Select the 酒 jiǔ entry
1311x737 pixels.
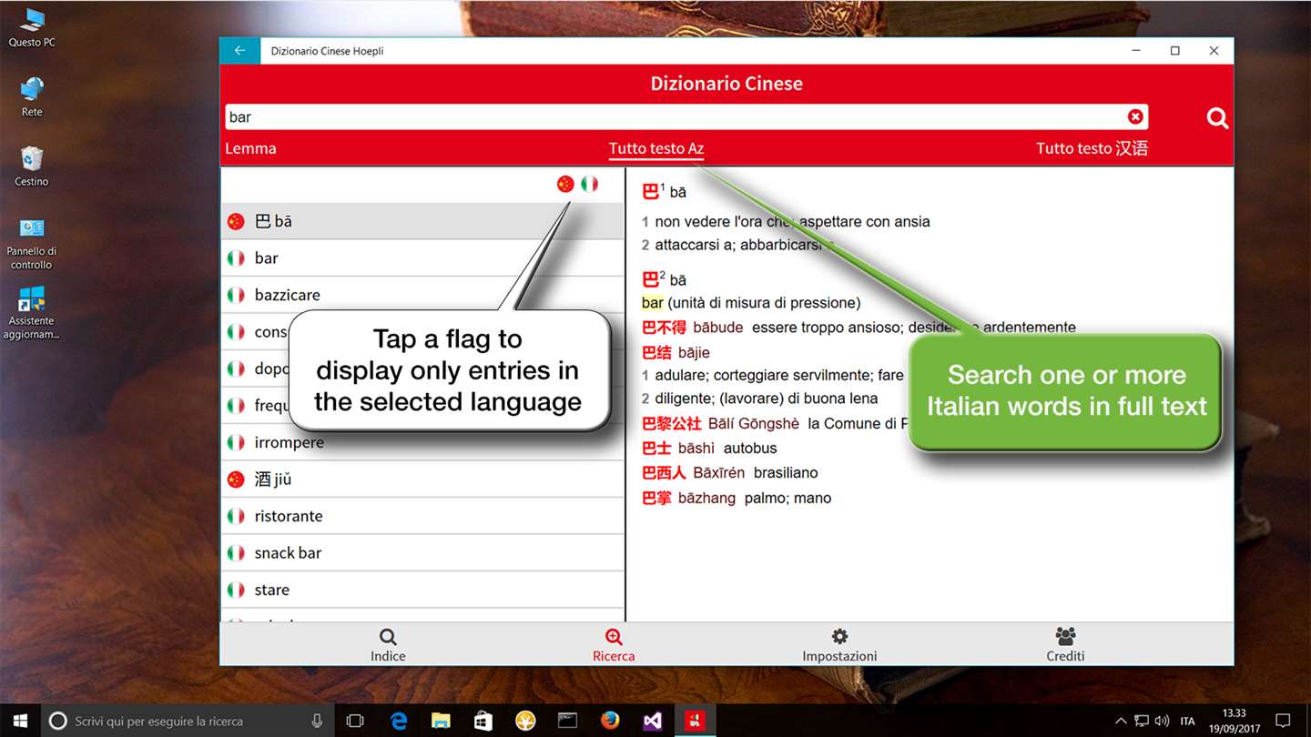pos(422,480)
